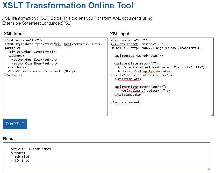Click inside the XSL Input text area
Screen dimensions: 216x173
click(162, 77)
